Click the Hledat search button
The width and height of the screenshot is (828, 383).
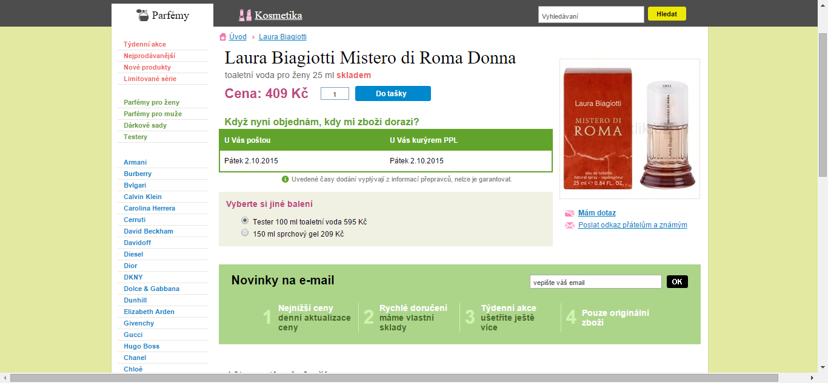tap(667, 14)
